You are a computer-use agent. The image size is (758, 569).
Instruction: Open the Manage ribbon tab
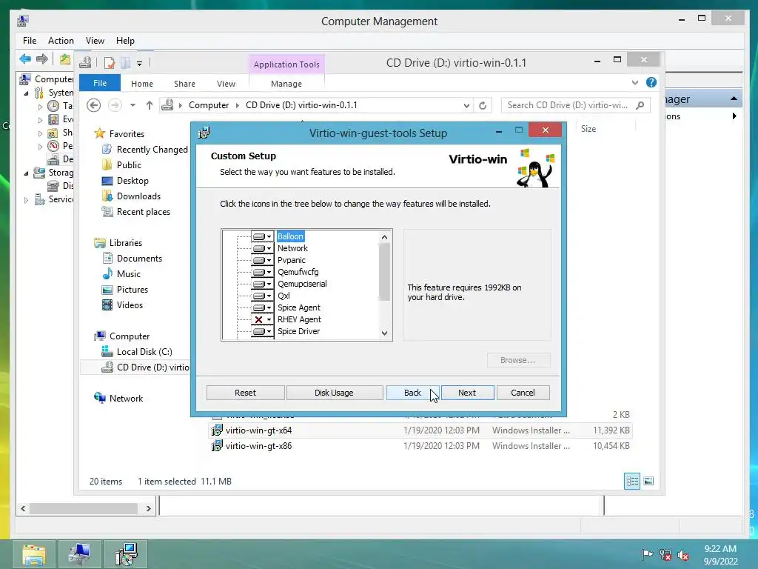pyautogui.click(x=286, y=84)
